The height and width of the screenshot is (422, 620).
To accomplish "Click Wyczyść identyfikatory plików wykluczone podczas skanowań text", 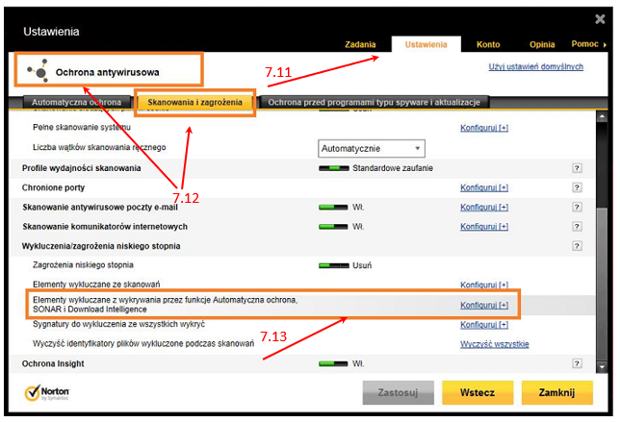I will click(x=143, y=343).
